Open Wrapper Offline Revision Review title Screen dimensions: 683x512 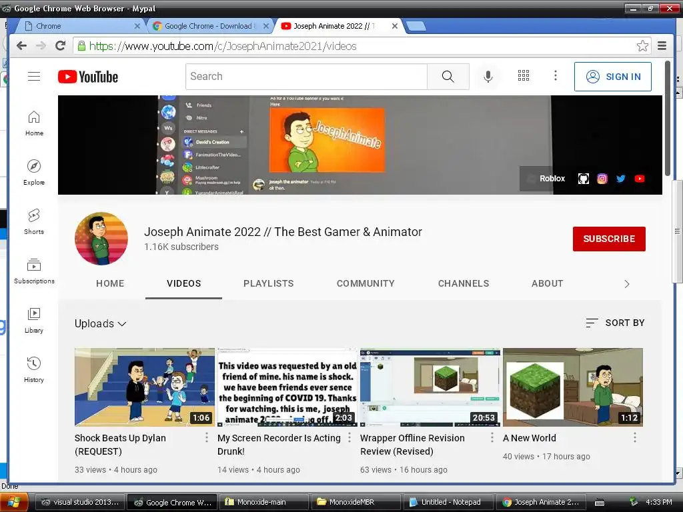[412, 445]
